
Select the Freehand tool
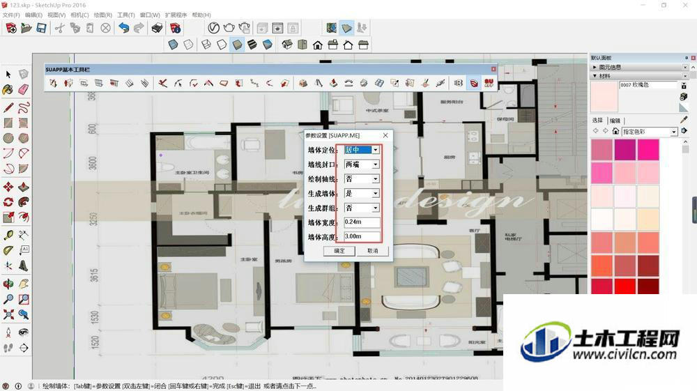coord(24,107)
